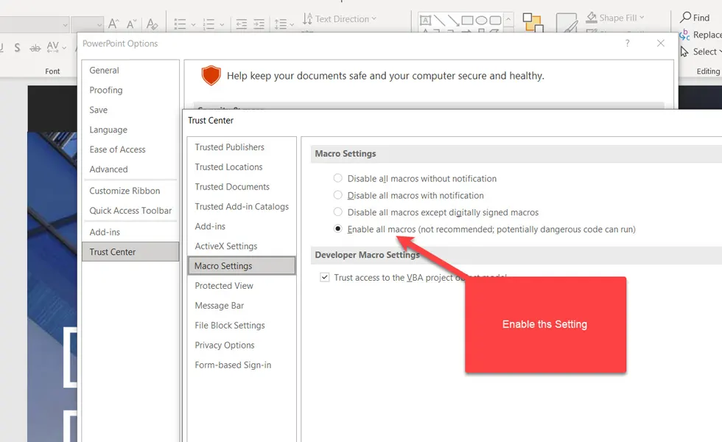Open the General options category
This screenshot has width=722, height=442.
(130, 71)
